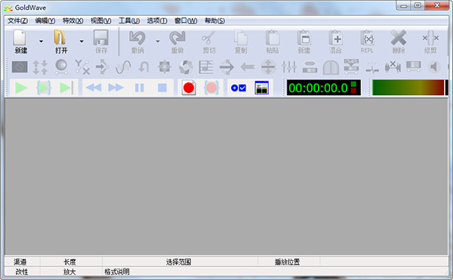Click the 格式说明 status bar field

[x=275, y=272]
